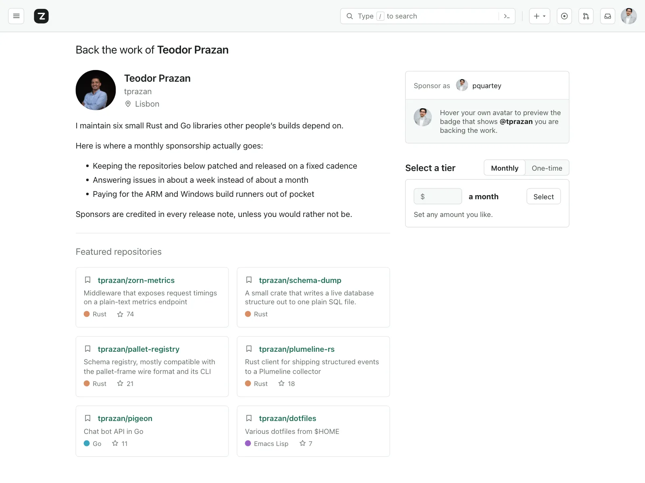Click 'Various dotfiles from $HOME' description
This screenshot has height=483, width=645.
292,431
